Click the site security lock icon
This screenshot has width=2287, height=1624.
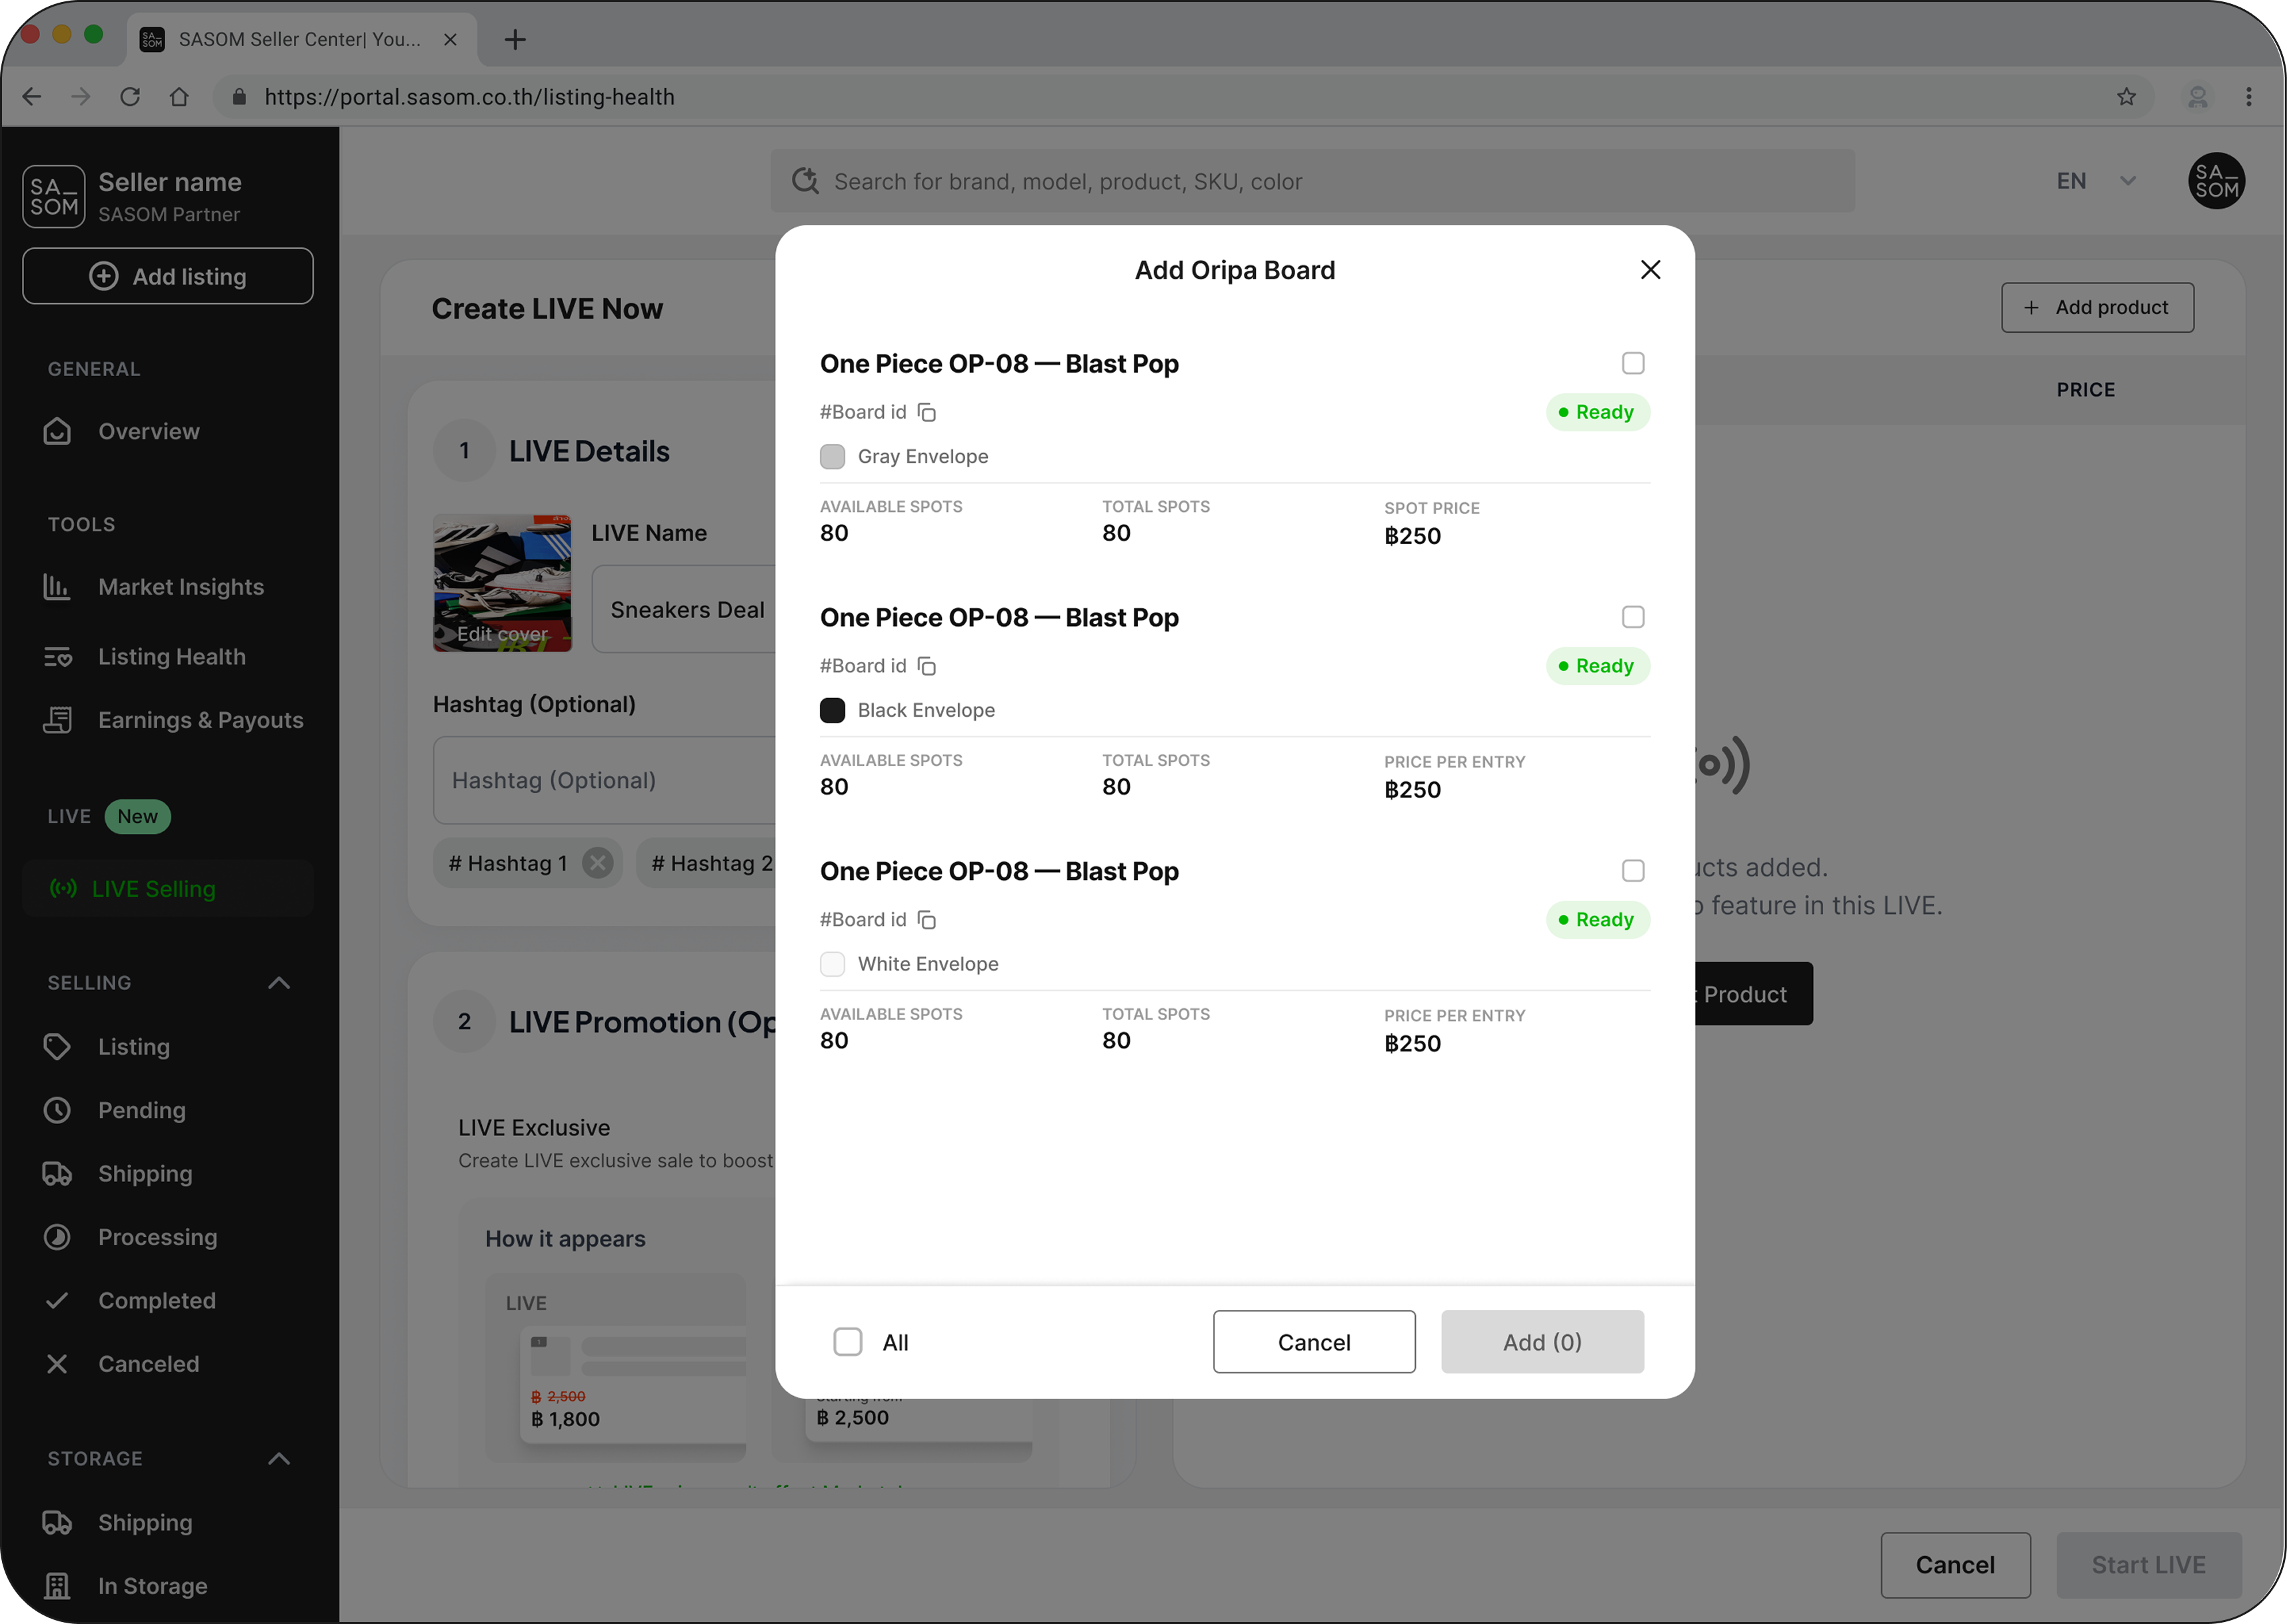pyautogui.click(x=239, y=97)
